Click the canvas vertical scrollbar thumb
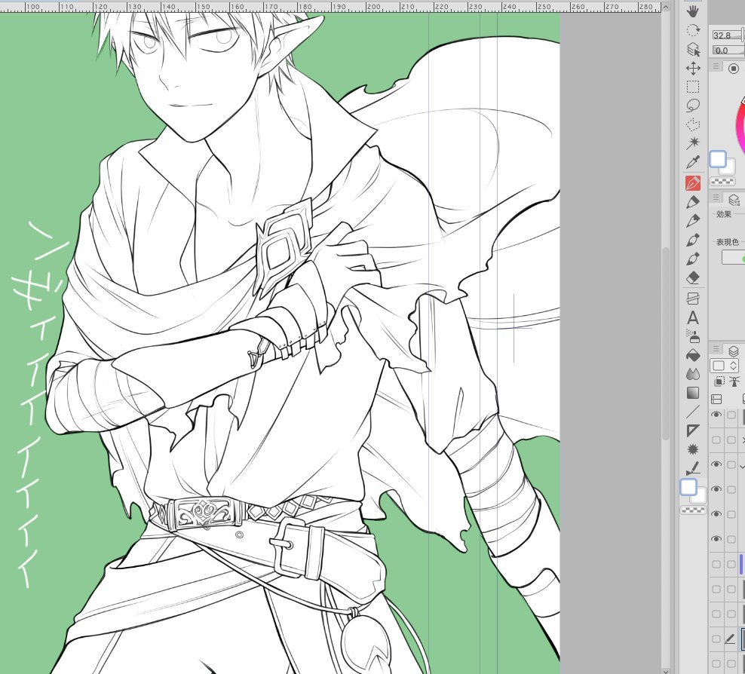The width and height of the screenshot is (745, 674). point(666,342)
